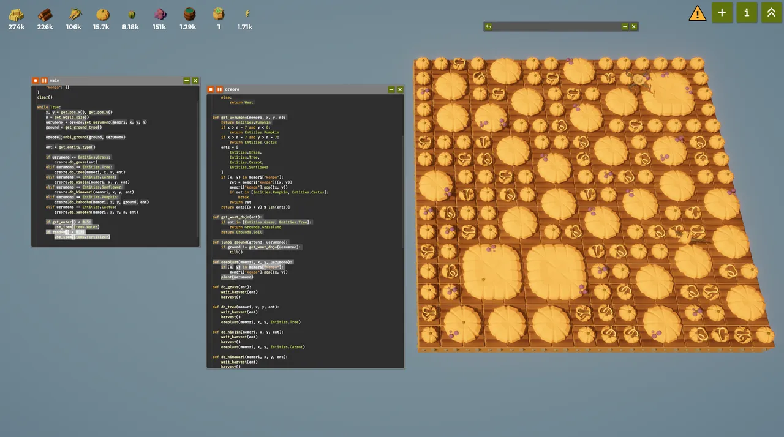Pause the main script window
The height and width of the screenshot is (437, 784).
[x=44, y=80]
